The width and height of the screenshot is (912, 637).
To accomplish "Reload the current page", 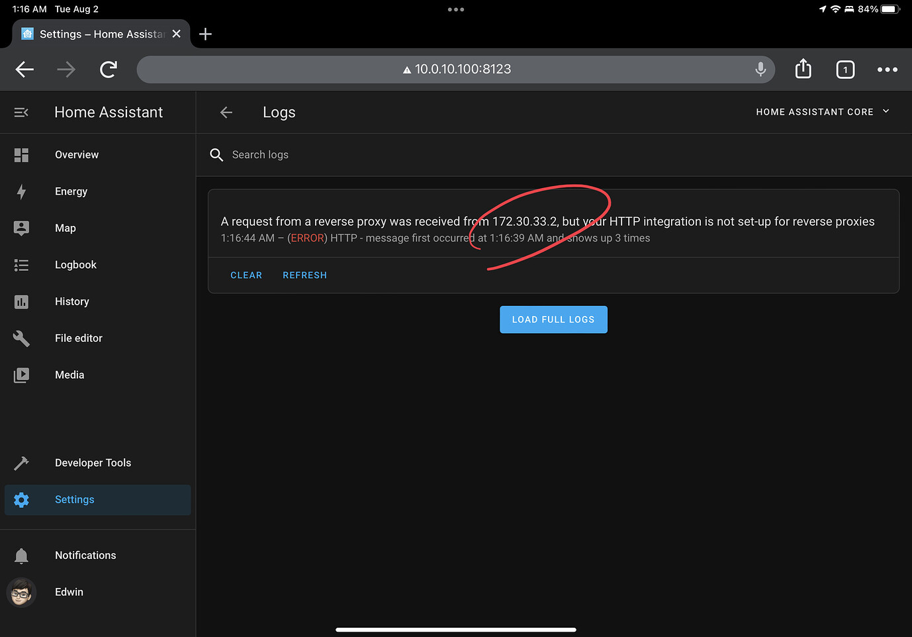I will pos(108,69).
